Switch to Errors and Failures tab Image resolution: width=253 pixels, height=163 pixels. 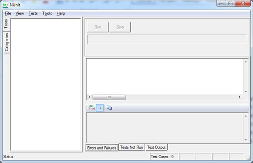tap(102, 148)
